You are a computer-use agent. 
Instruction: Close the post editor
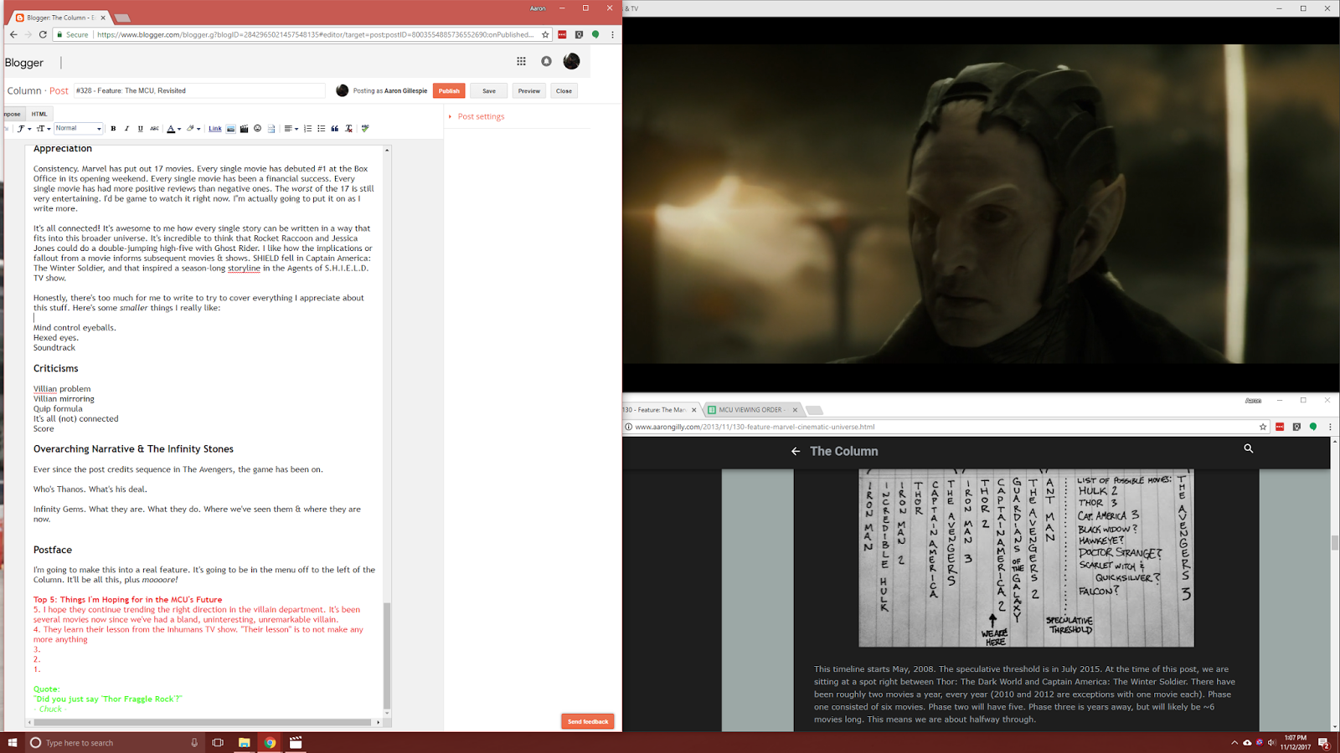(x=564, y=90)
